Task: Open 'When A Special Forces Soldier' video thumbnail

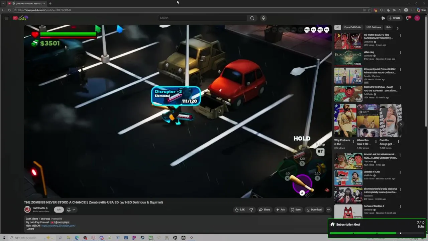Action: click(x=348, y=76)
